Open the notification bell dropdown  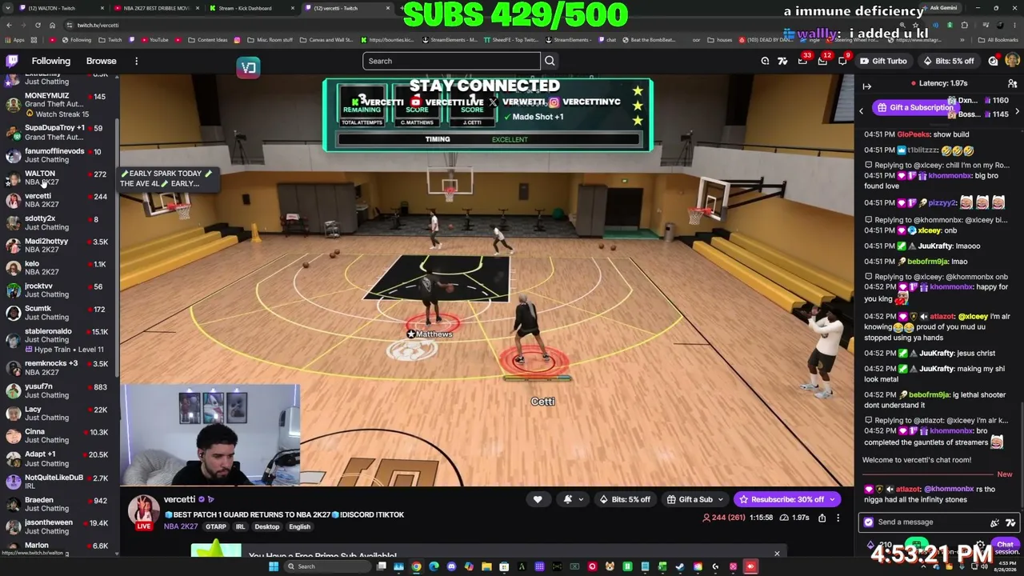pos(573,499)
